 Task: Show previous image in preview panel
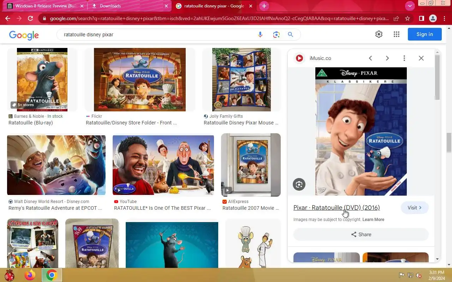coord(370,58)
